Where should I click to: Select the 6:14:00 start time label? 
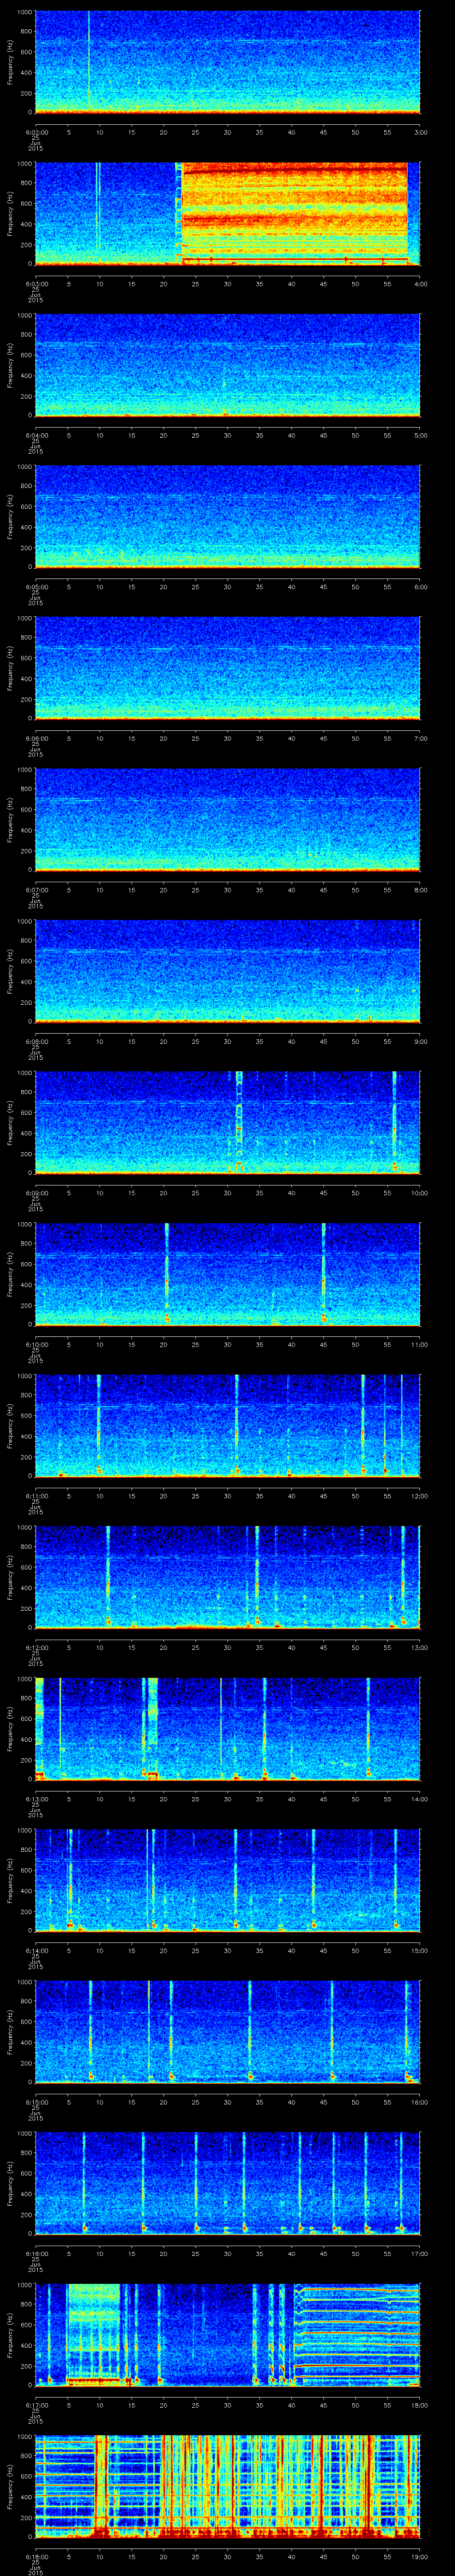[36, 1950]
